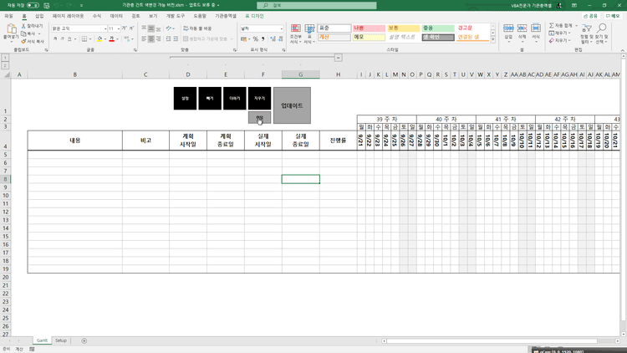
Task: Open the Formulas (수식) tab
Action: 97,16
